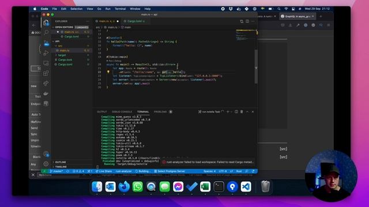The height and width of the screenshot is (207, 369).
Task: Open the Run menu
Action: (x=108, y=9)
